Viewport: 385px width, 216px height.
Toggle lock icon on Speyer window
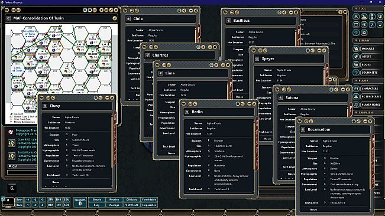308,50
